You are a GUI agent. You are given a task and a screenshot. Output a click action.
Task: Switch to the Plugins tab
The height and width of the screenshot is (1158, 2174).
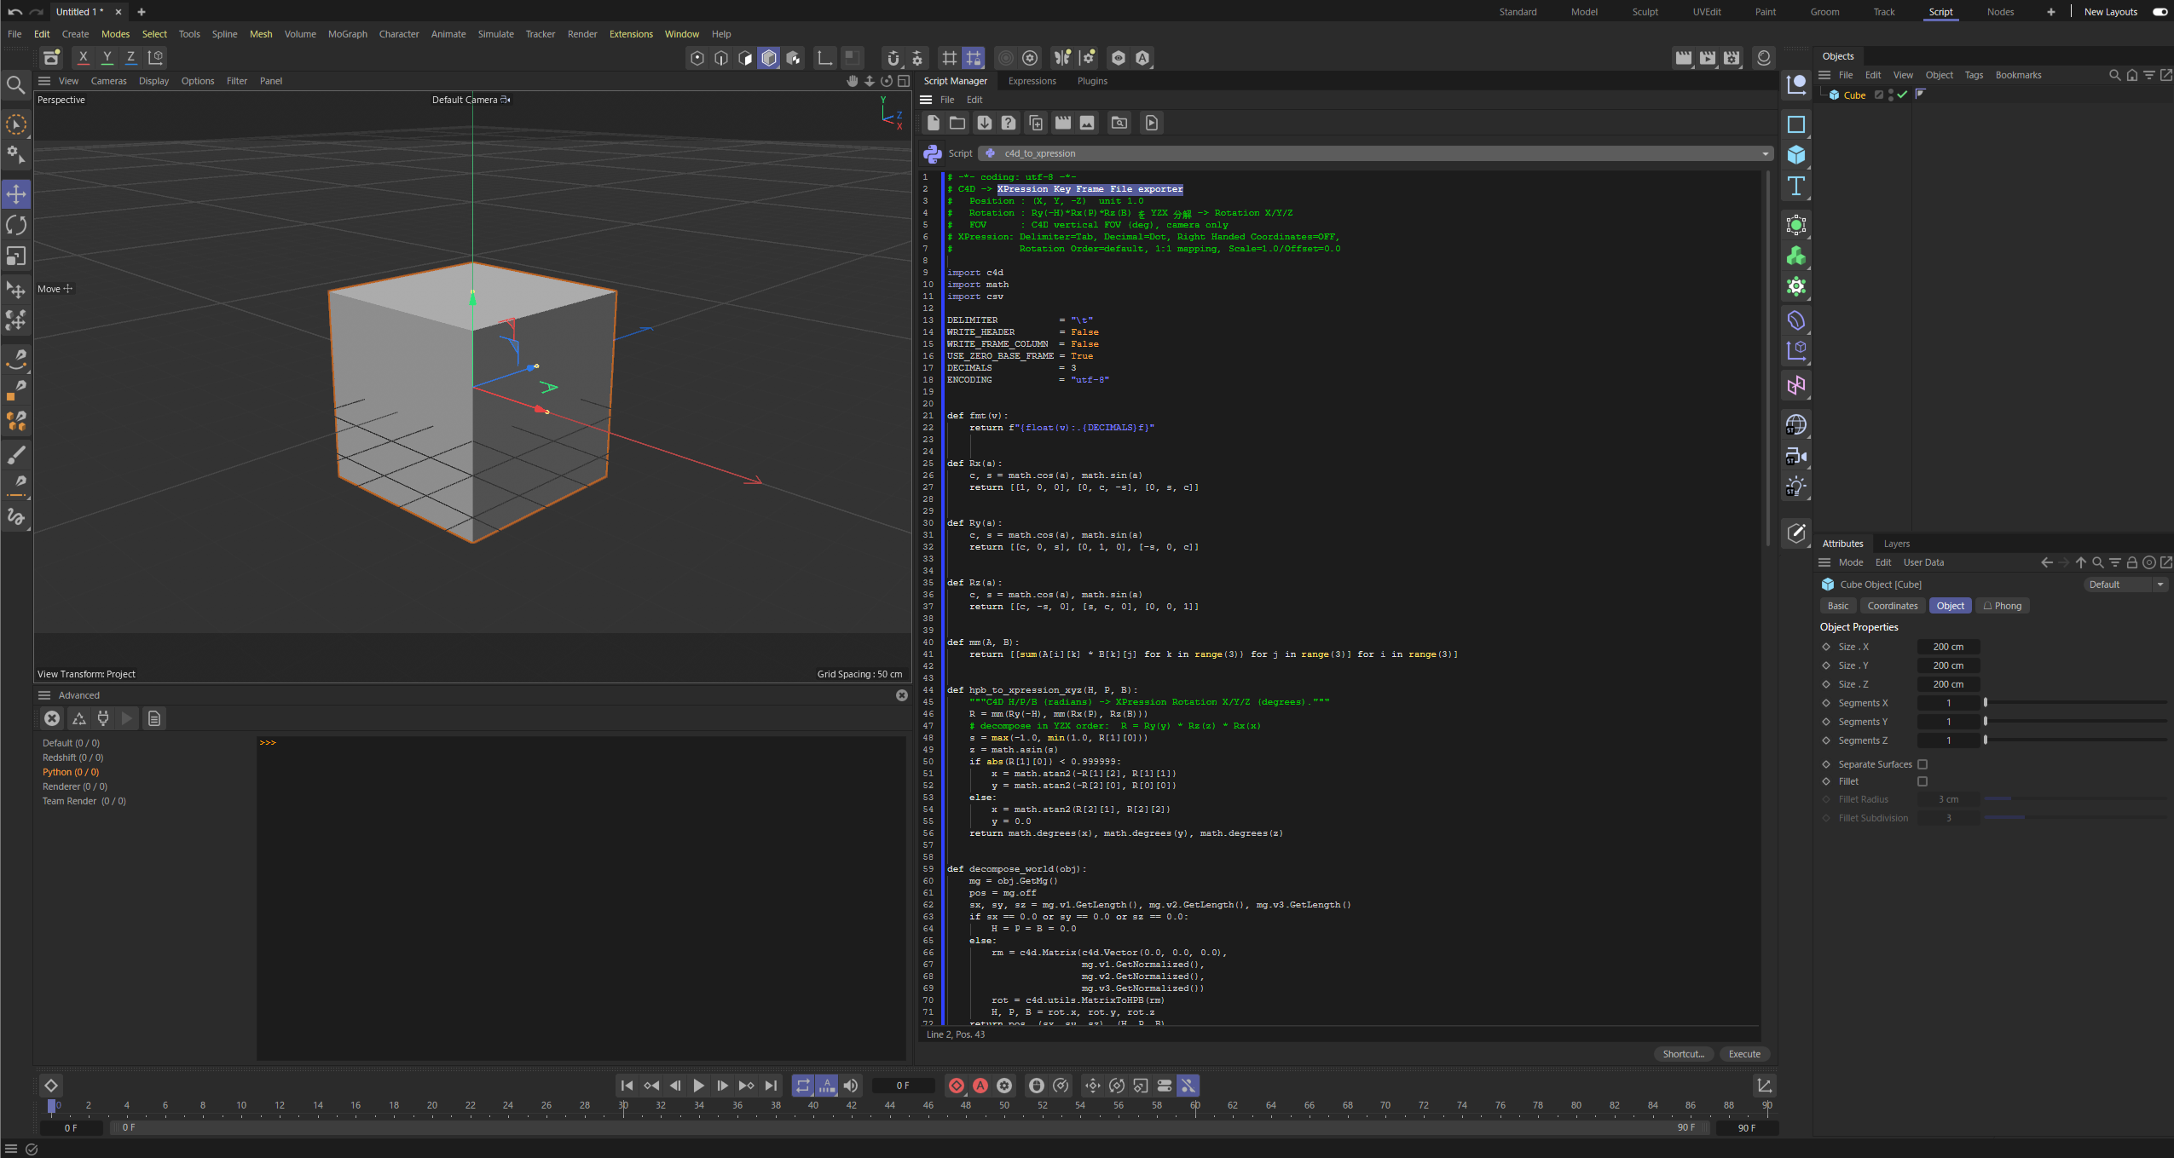(1092, 81)
